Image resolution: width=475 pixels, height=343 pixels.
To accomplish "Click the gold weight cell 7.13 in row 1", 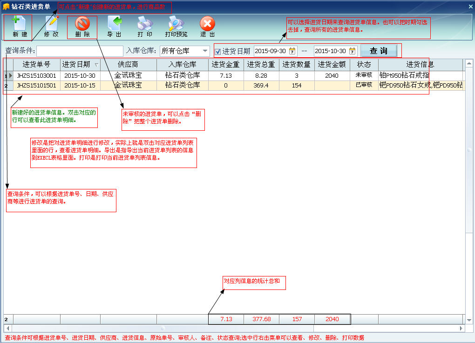I will tap(226, 76).
